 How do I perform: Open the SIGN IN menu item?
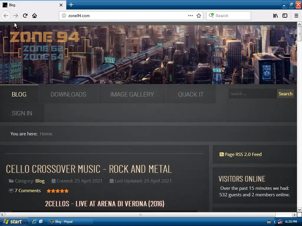click(22, 113)
